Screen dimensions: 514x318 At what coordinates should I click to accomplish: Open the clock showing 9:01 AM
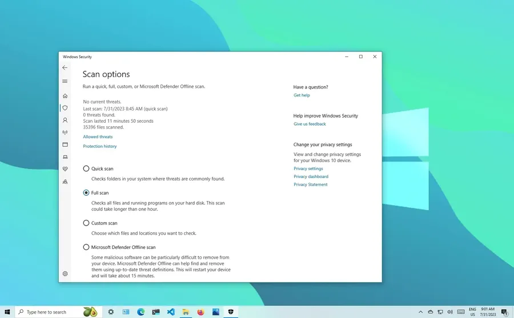click(488, 312)
